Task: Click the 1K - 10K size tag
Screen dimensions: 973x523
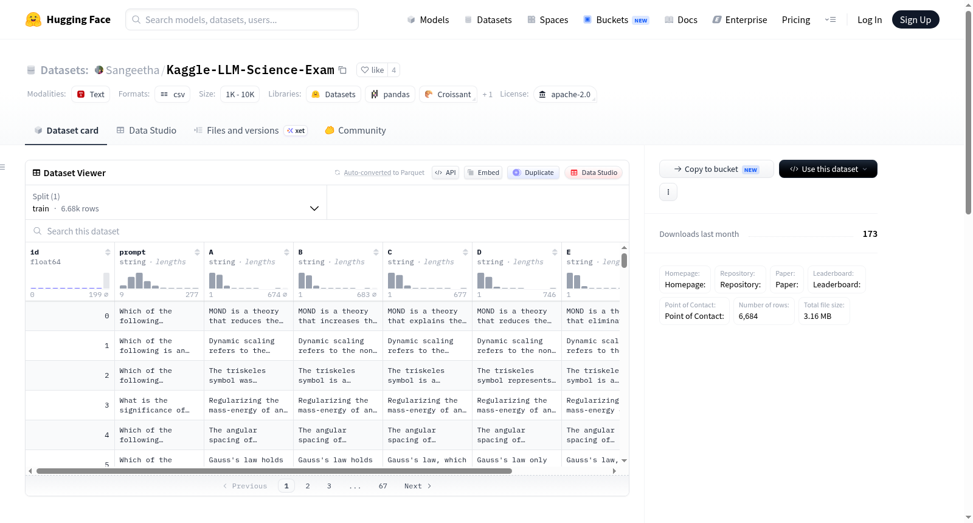Action: click(240, 94)
